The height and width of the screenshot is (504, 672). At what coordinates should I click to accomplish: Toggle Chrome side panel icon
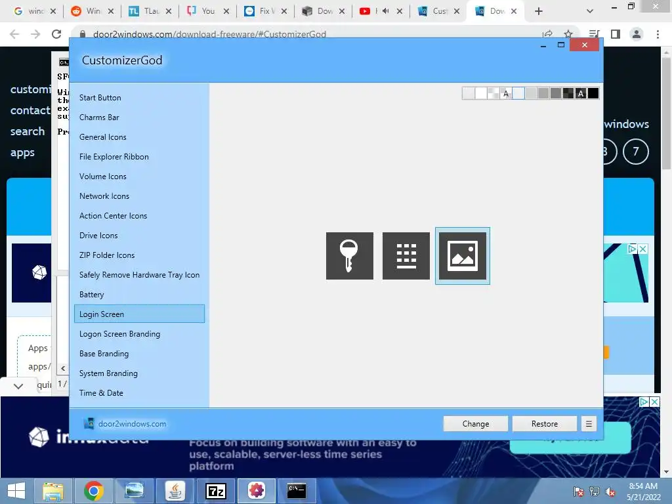tap(616, 34)
